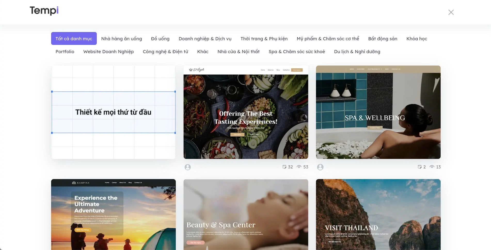Image resolution: width=491 pixels, height=250 pixels.
Task: Show Bất động sản templates
Action: coord(382,38)
